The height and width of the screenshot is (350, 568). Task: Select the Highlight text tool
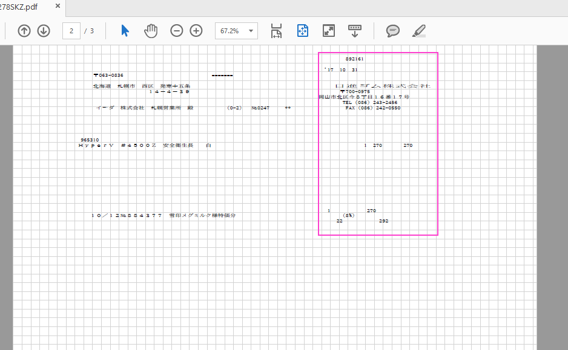418,31
